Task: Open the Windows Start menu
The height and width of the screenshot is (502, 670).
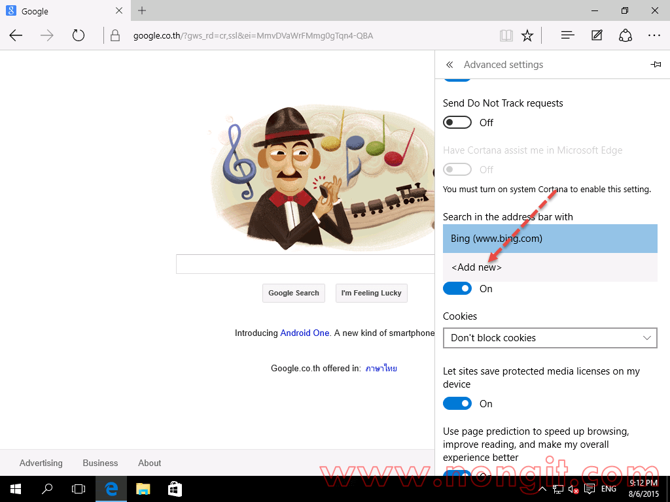Action: click(15, 488)
